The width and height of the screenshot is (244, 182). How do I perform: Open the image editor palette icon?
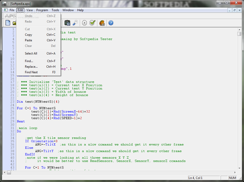102,23
